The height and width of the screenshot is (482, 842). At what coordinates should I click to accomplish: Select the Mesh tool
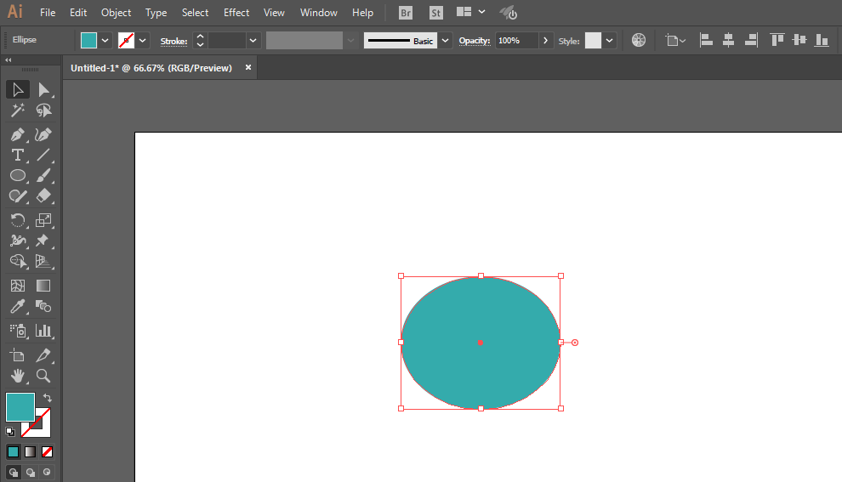18,286
